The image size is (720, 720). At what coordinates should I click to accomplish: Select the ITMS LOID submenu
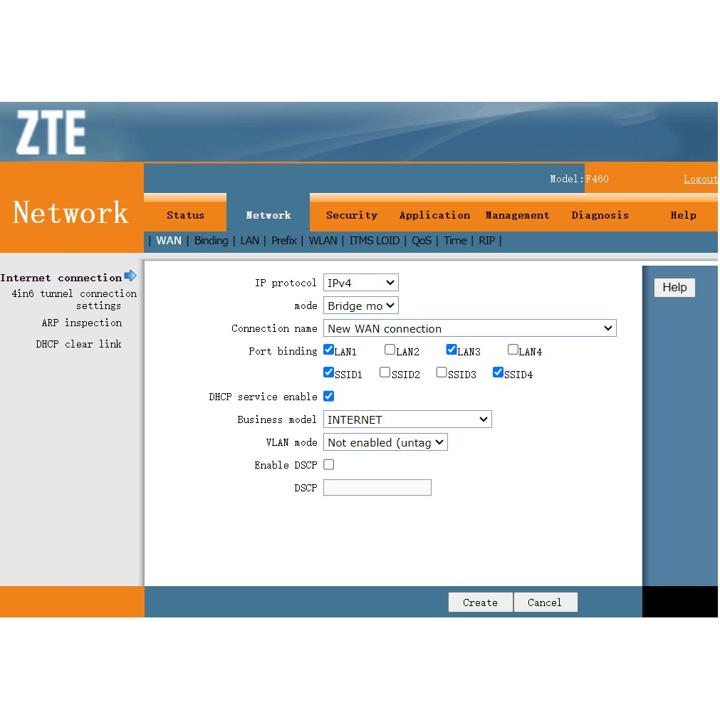pyautogui.click(x=374, y=241)
